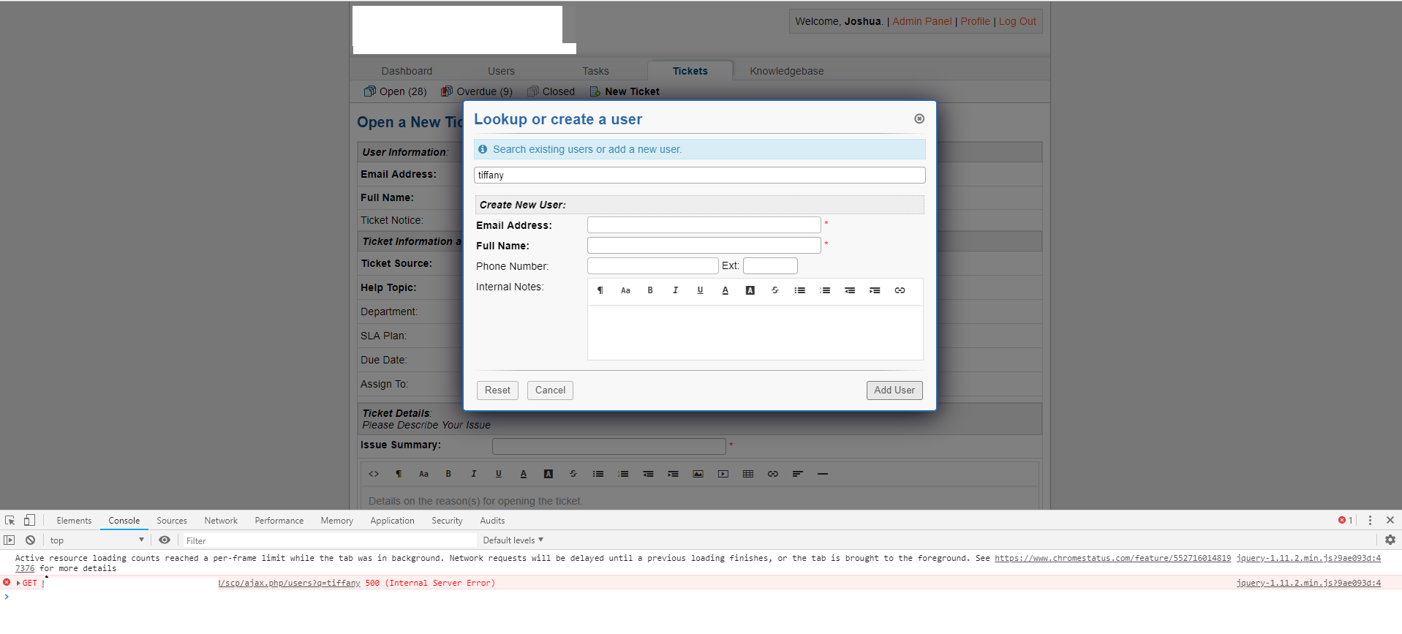Toggle the DevTools device toolbar
Viewport: 1402px width, 634px height.
tap(29, 520)
